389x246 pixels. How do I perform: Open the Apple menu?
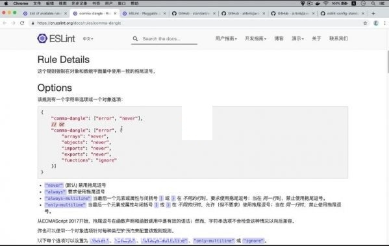click(x=6, y=3)
